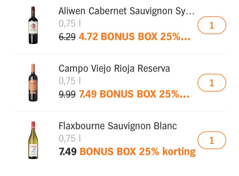Open the Aliwen wine bottle image
The height and width of the screenshot is (176, 239).
coord(33,25)
